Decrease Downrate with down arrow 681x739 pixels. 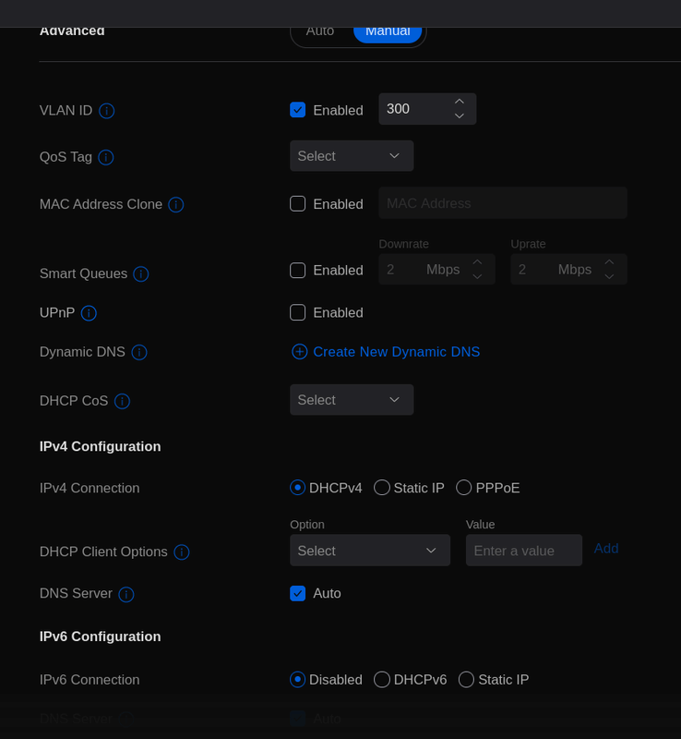pos(477,276)
